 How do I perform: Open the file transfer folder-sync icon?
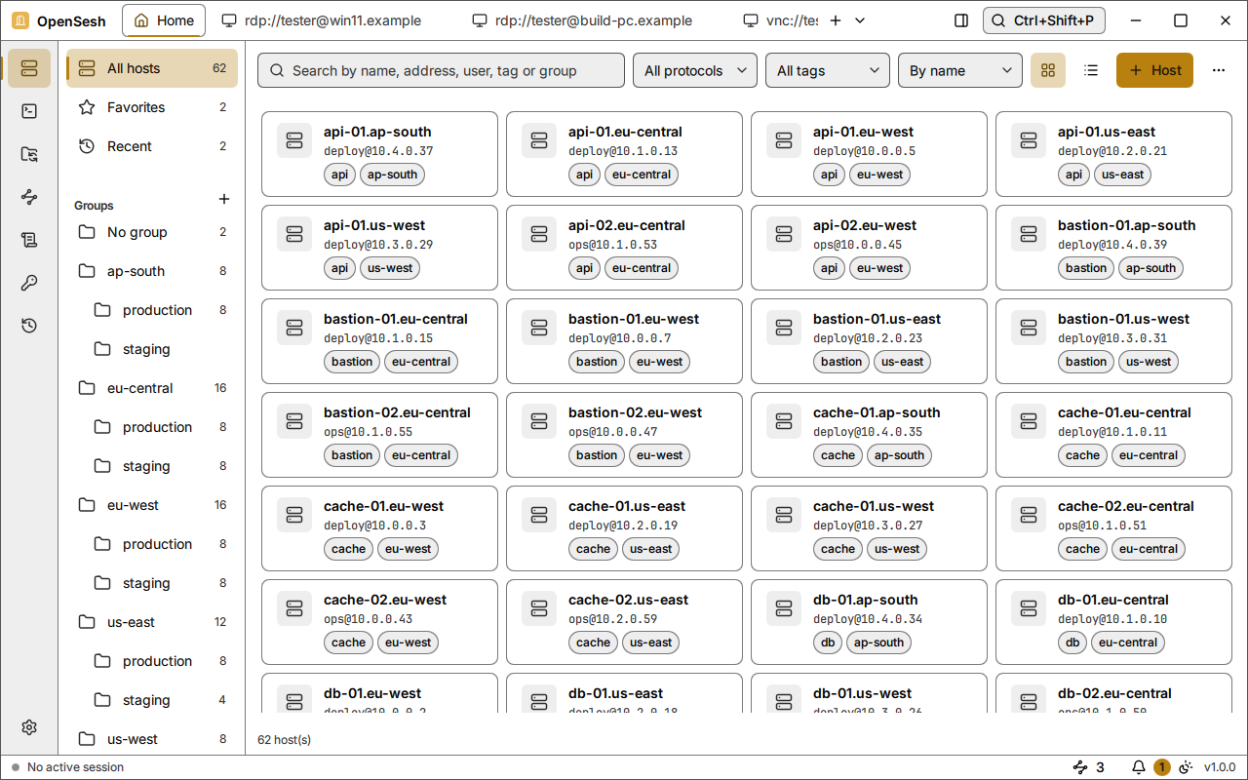(29, 154)
